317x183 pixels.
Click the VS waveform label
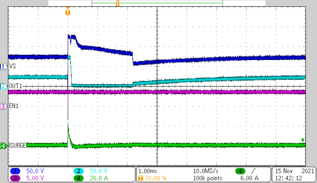pos(12,66)
